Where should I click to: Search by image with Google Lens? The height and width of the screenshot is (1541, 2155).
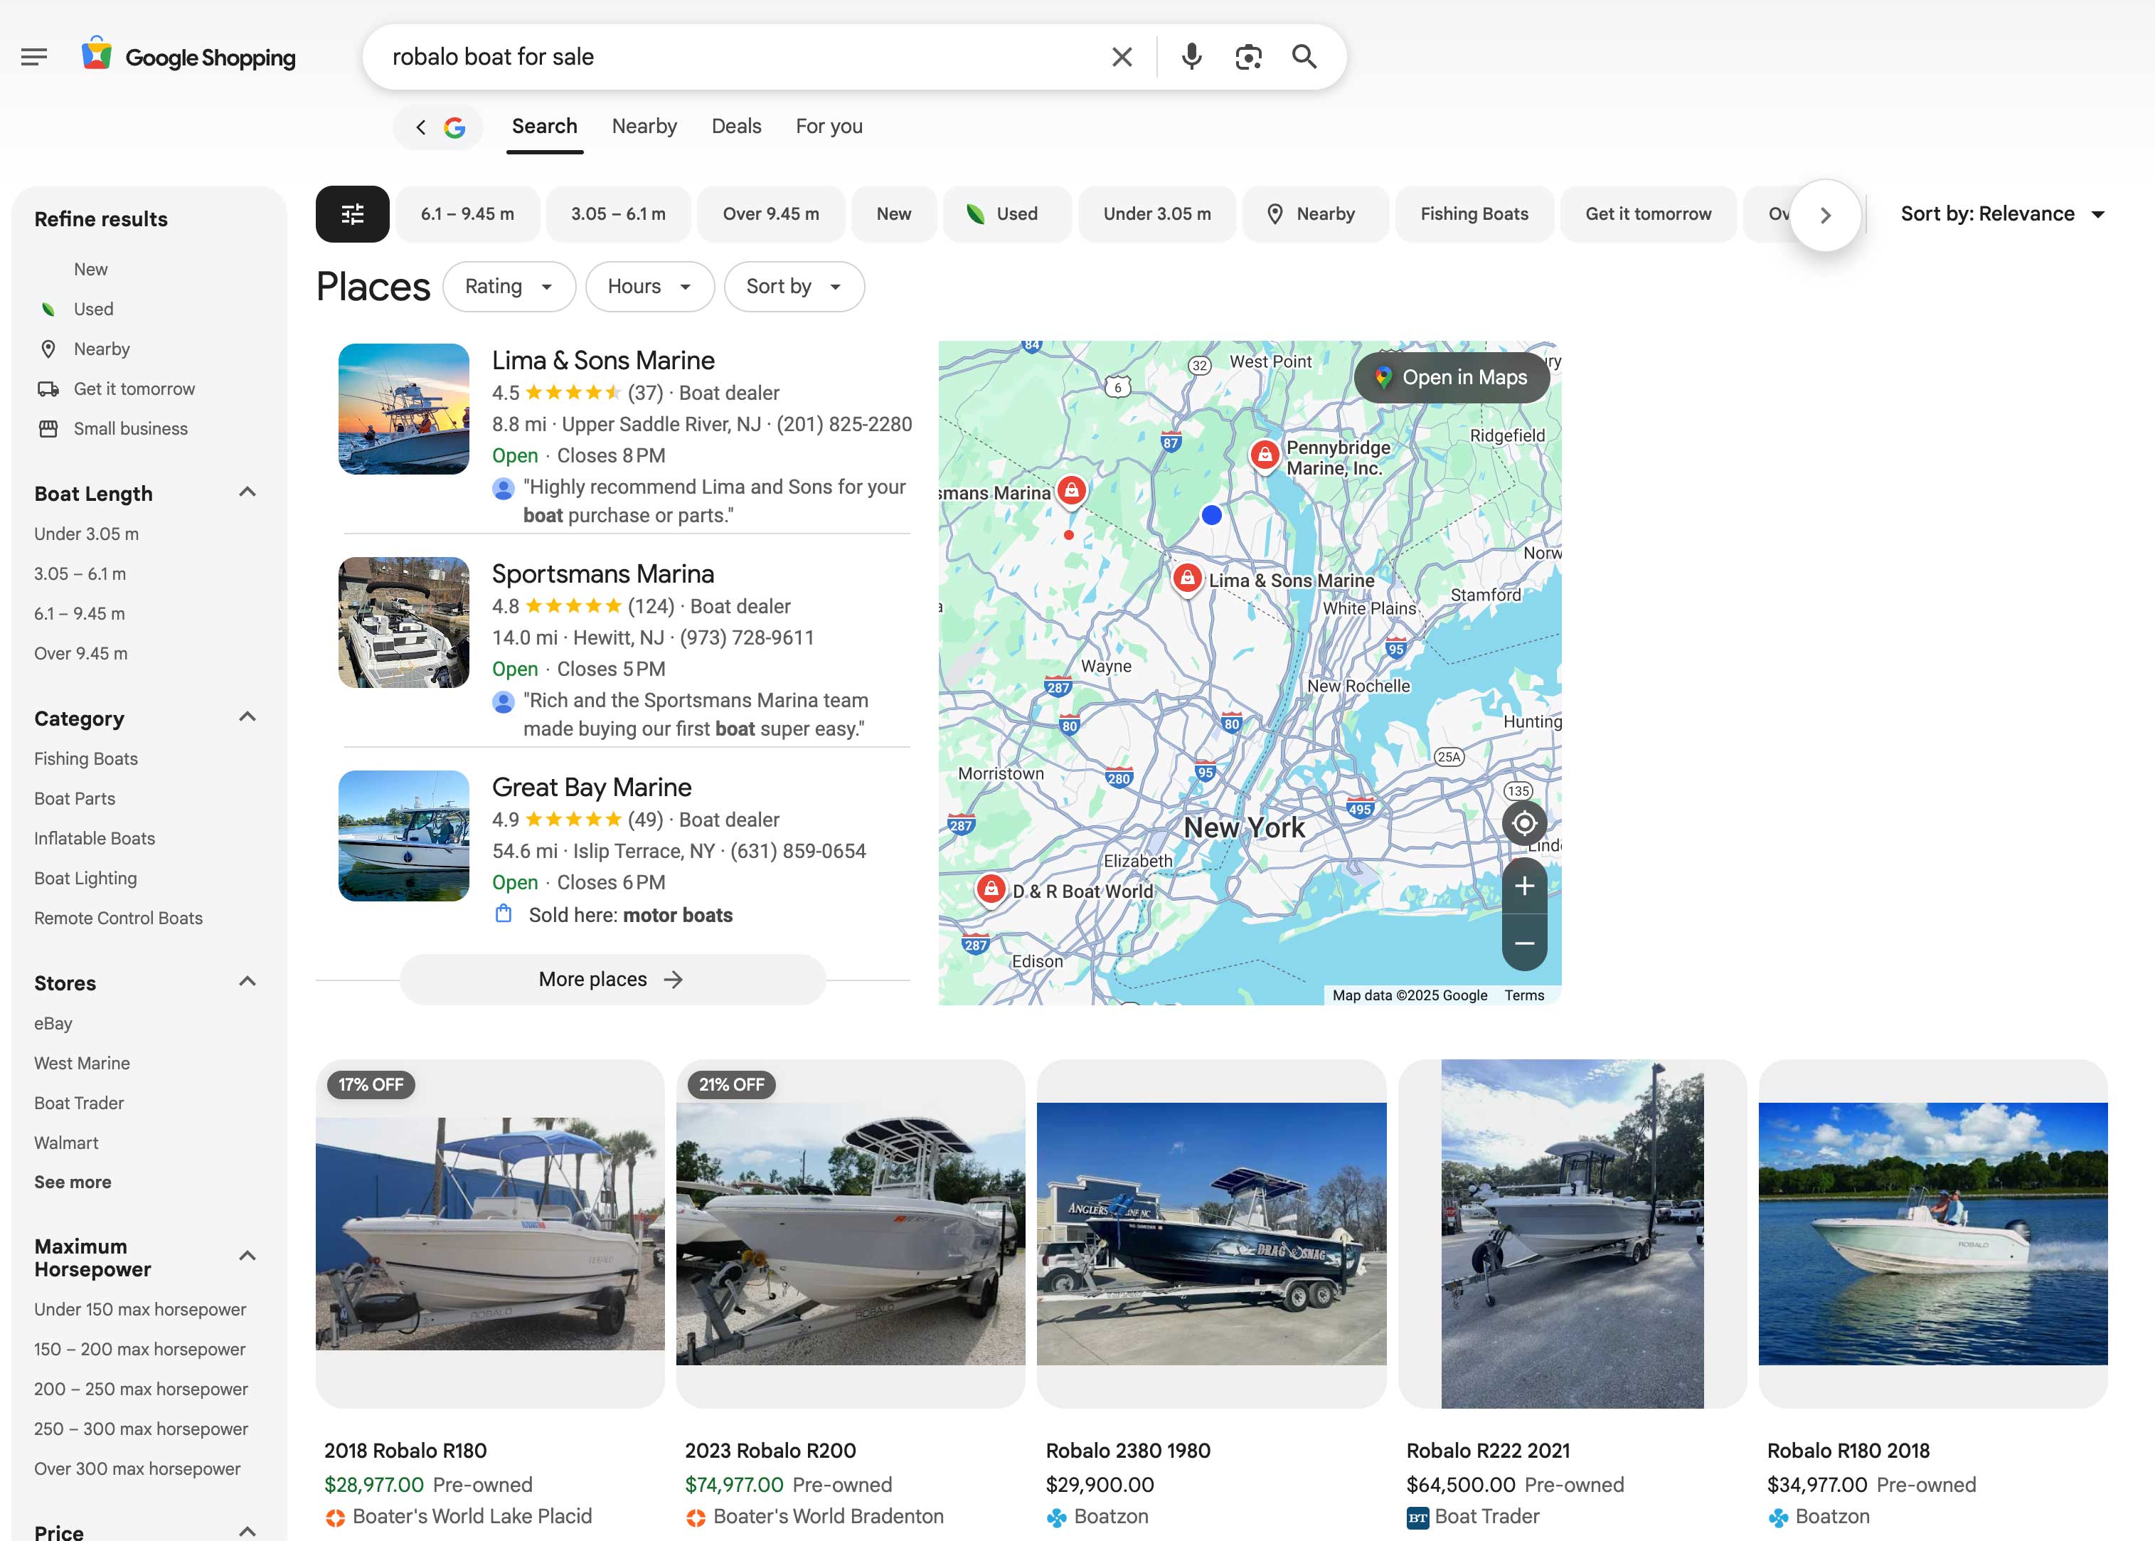[1247, 57]
